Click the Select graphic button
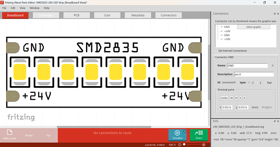This screenshot has width=280, height=147. [x=254, y=27]
